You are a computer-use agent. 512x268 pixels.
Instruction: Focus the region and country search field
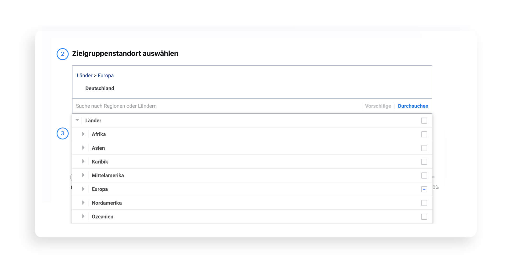click(217, 106)
